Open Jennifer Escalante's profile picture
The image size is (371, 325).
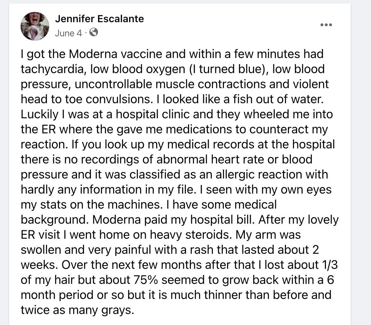[35, 26]
